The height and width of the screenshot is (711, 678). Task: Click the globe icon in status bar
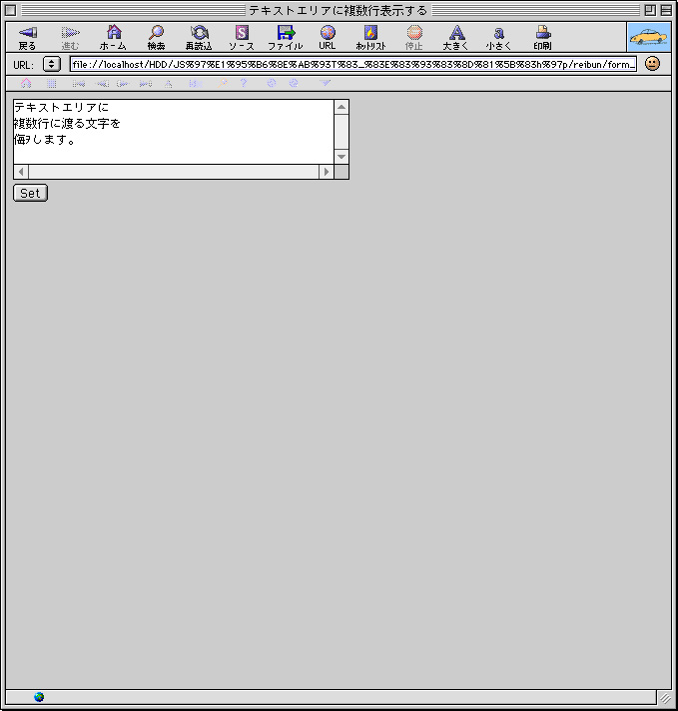point(39,697)
